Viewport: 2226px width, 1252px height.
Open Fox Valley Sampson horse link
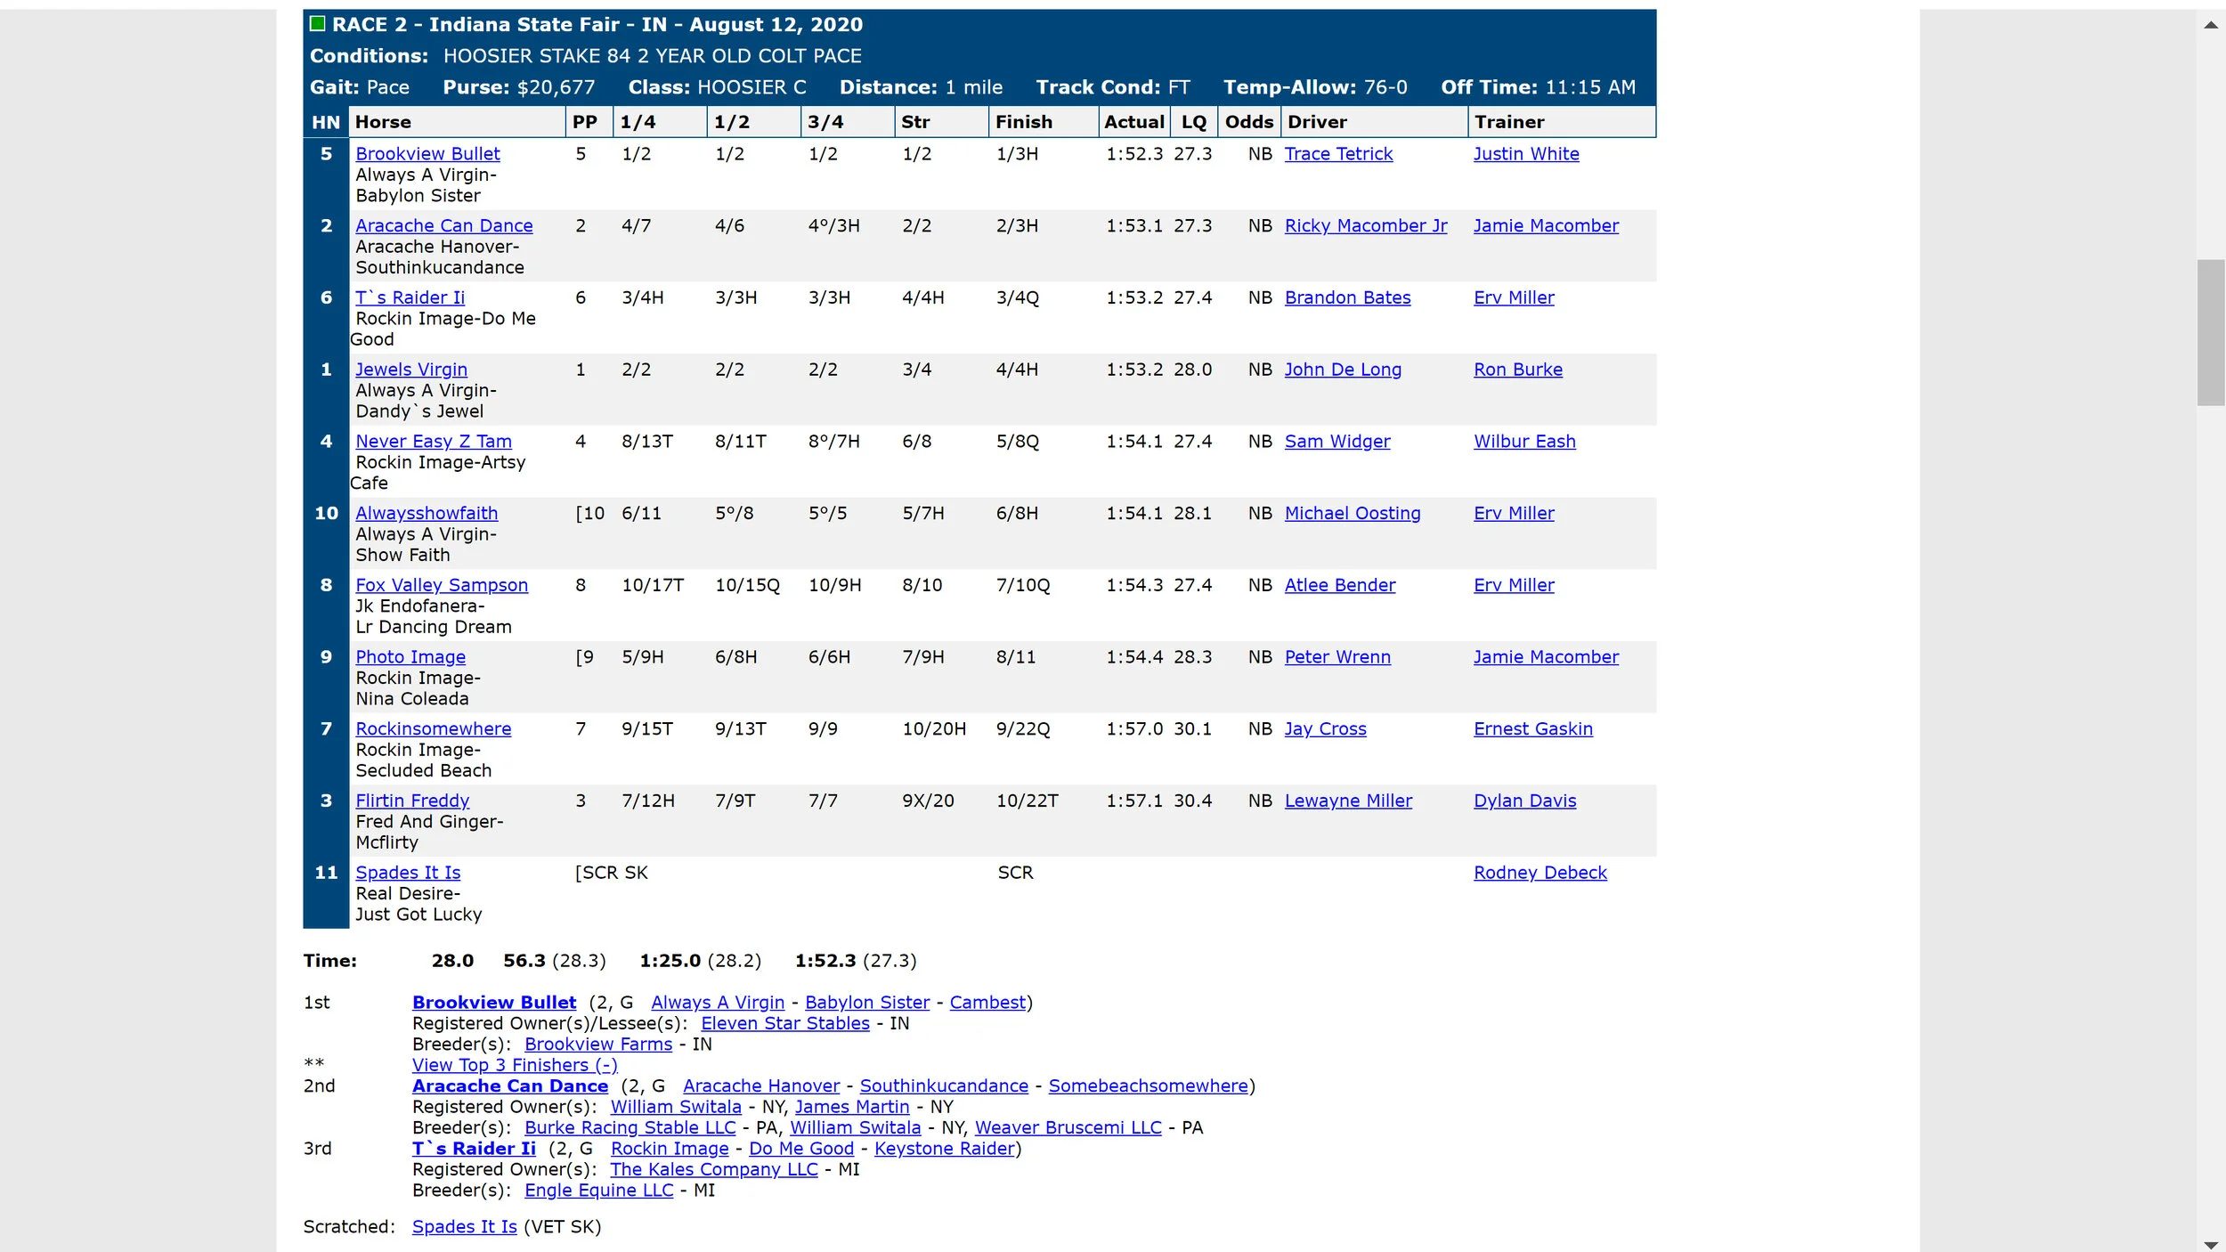[442, 585]
